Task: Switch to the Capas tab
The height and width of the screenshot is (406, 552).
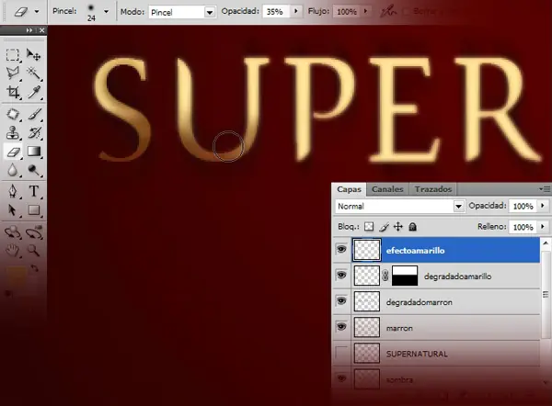Action: (x=349, y=189)
